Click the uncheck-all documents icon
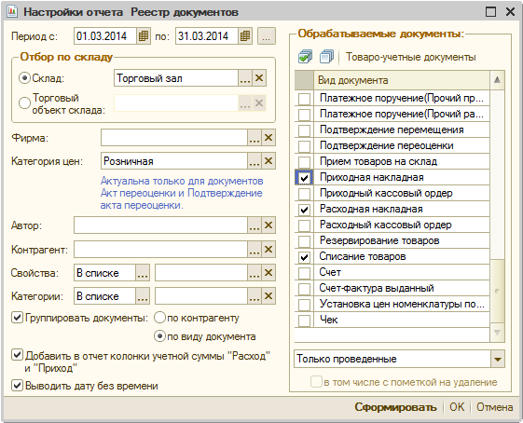523x423 pixels. 326,57
